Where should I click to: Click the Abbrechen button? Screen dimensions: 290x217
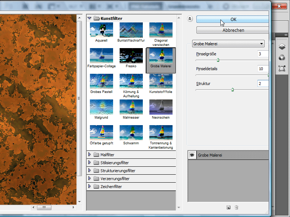(232, 30)
